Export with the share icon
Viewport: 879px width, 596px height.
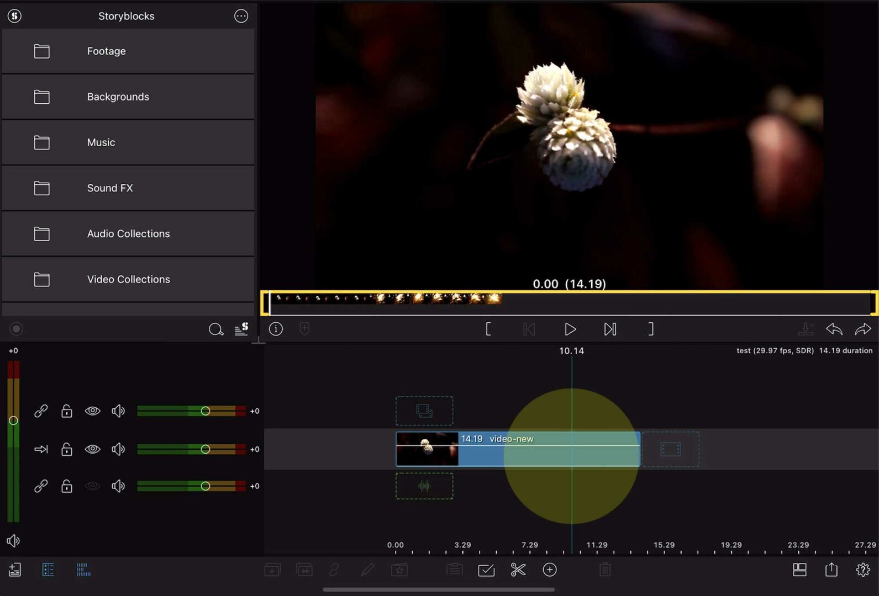click(831, 570)
